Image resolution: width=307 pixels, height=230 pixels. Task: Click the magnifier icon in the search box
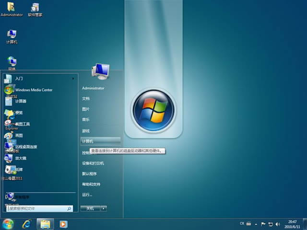point(69,209)
